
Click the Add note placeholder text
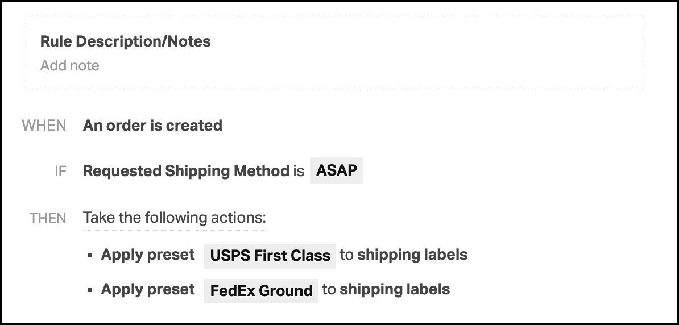click(x=70, y=66)
